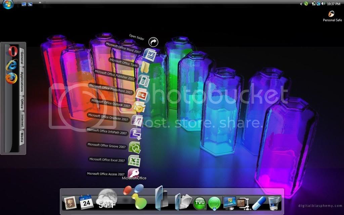Open the documents stack dock icon
Viewport: 344px width, 215px height.
coord(183,201)
